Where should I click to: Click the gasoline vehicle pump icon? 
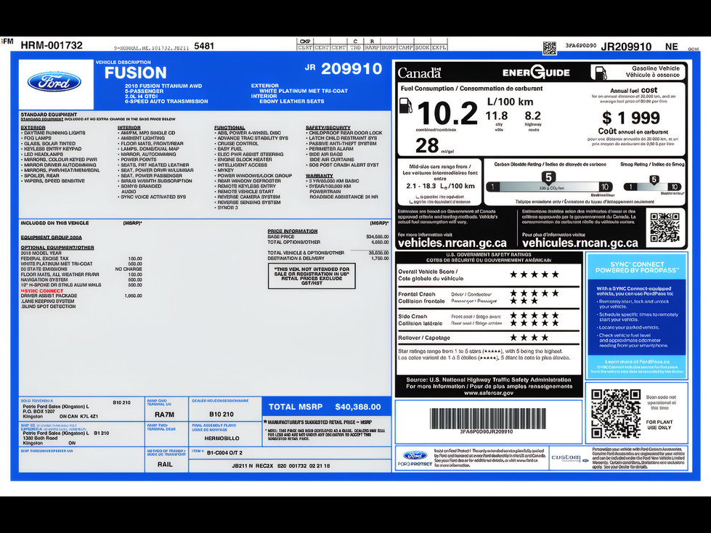click(x=601, y=73)
